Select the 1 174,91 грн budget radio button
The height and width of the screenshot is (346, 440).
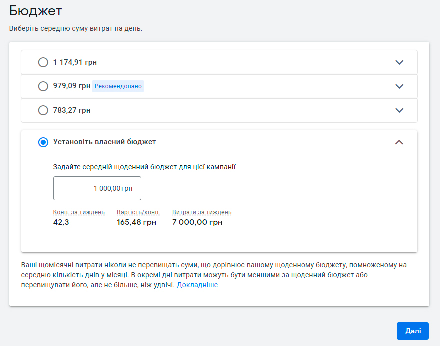[43, 62]
